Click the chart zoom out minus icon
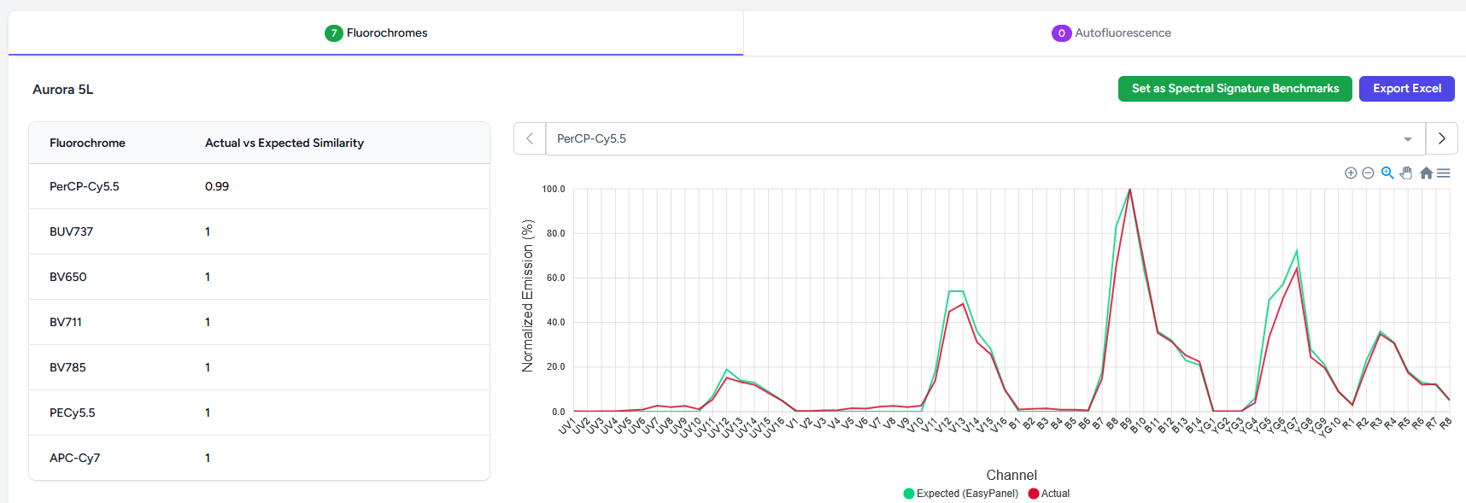The height and width of the screenshot is (503, 1466). 1368,173
